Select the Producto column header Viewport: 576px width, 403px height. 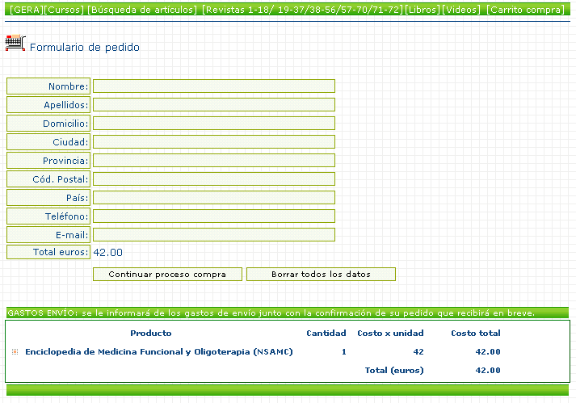point(151,334)
